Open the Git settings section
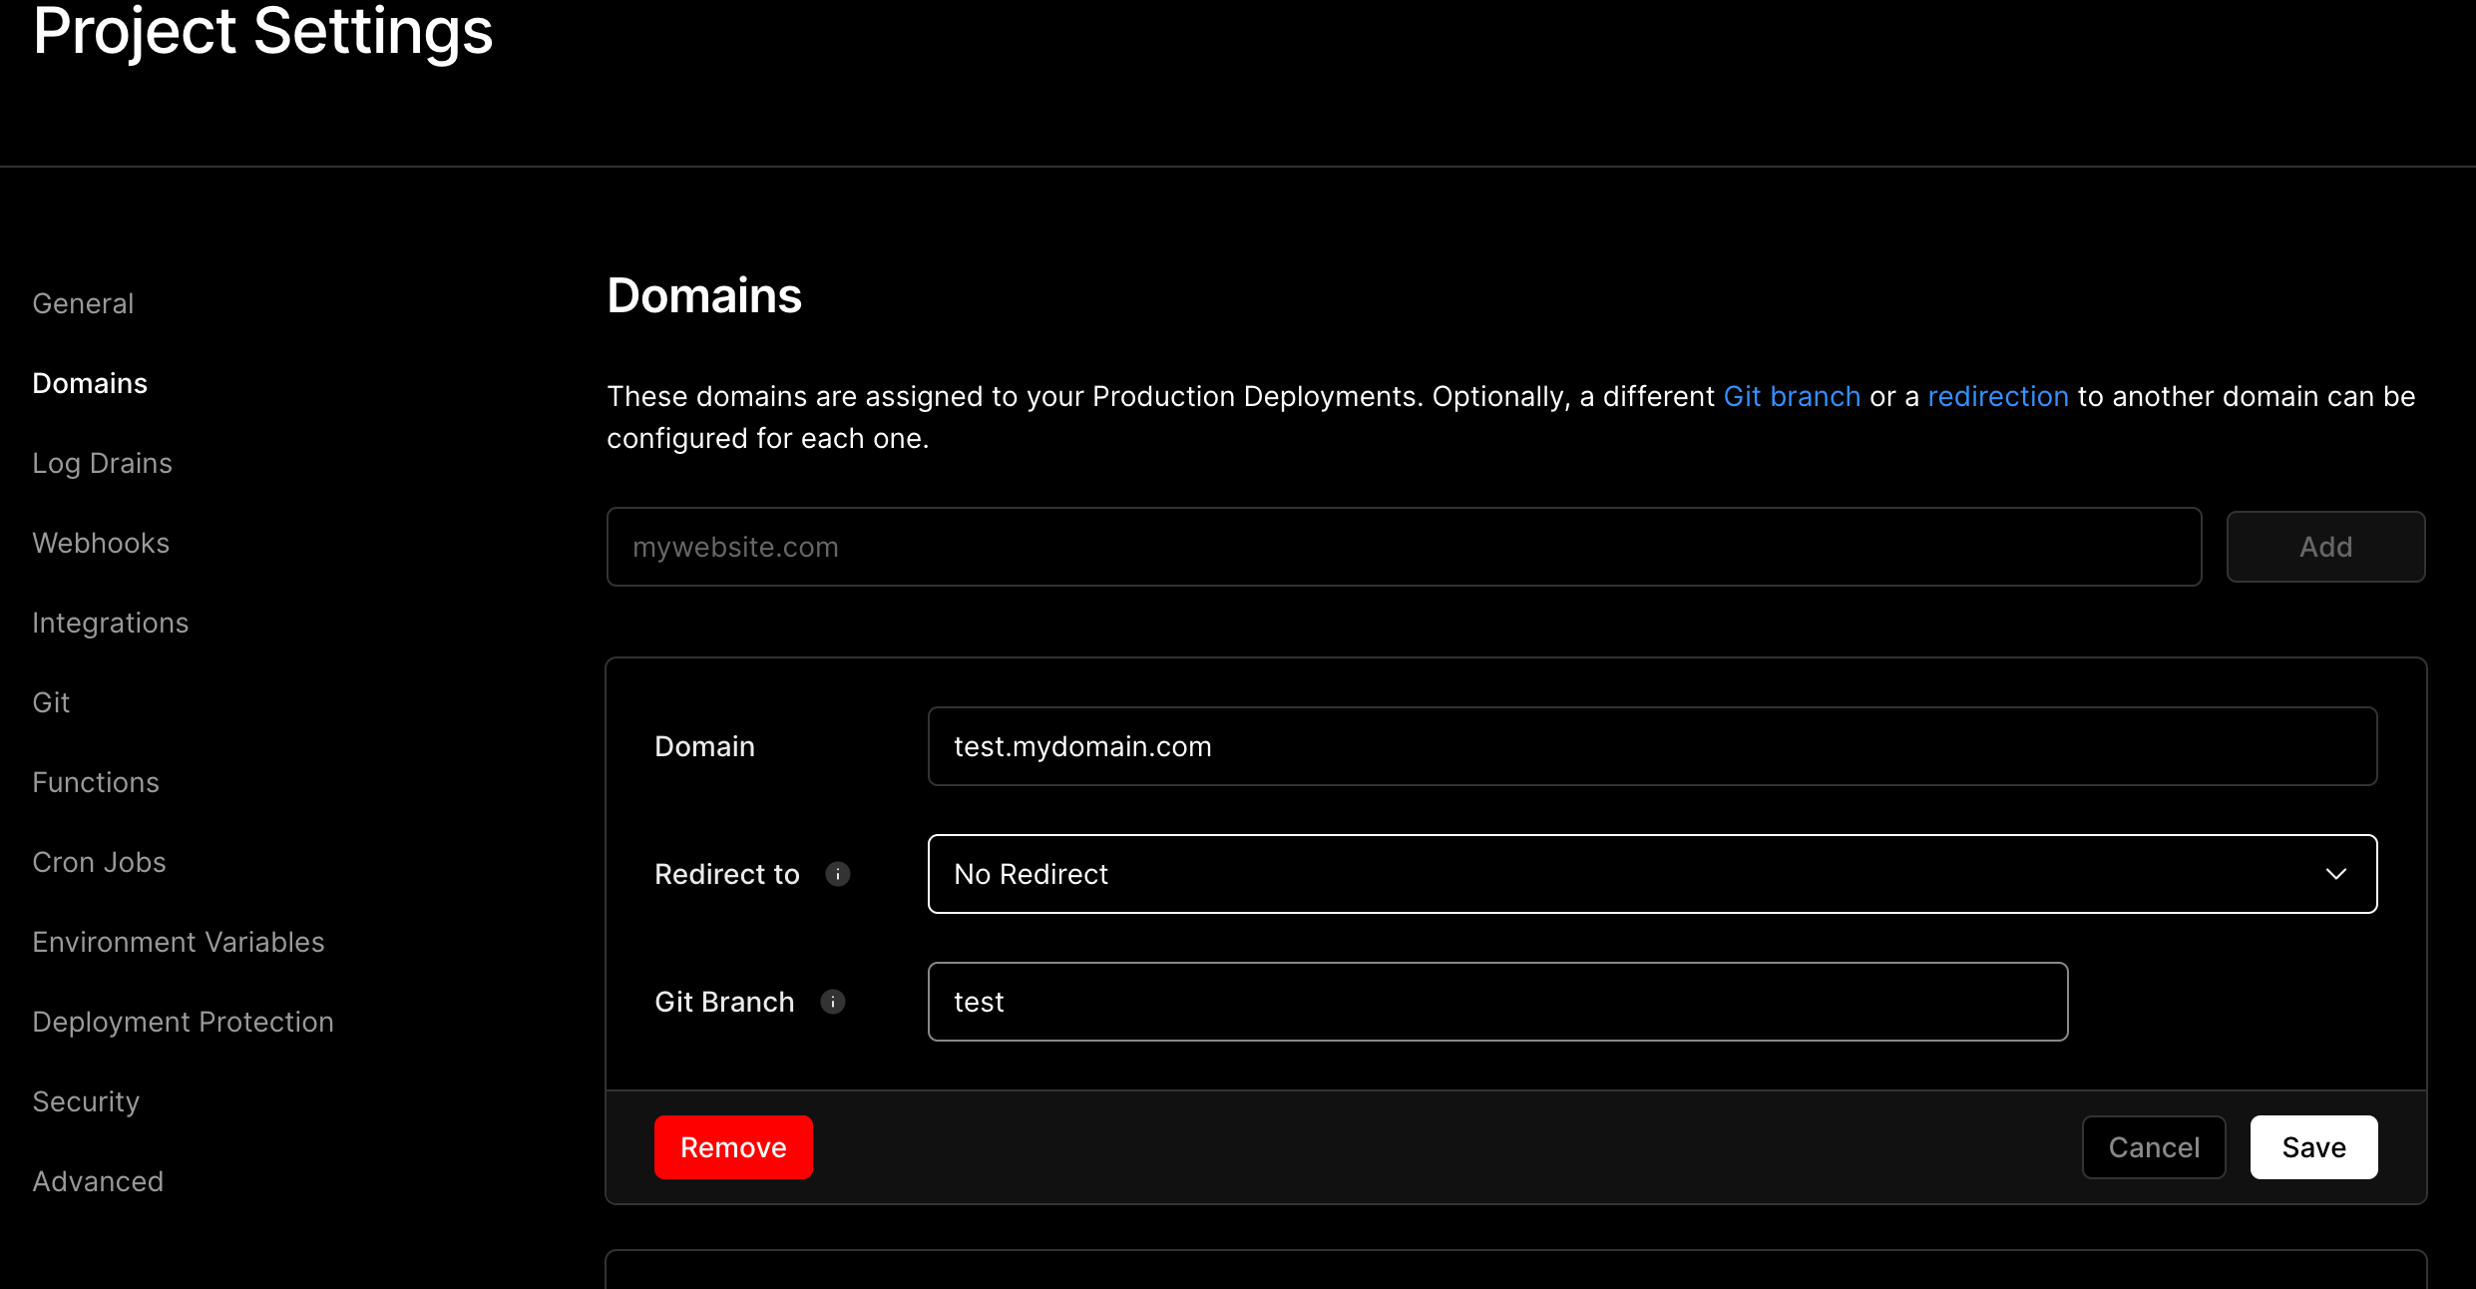2476x1289 pixels. [x=51, y=701]
